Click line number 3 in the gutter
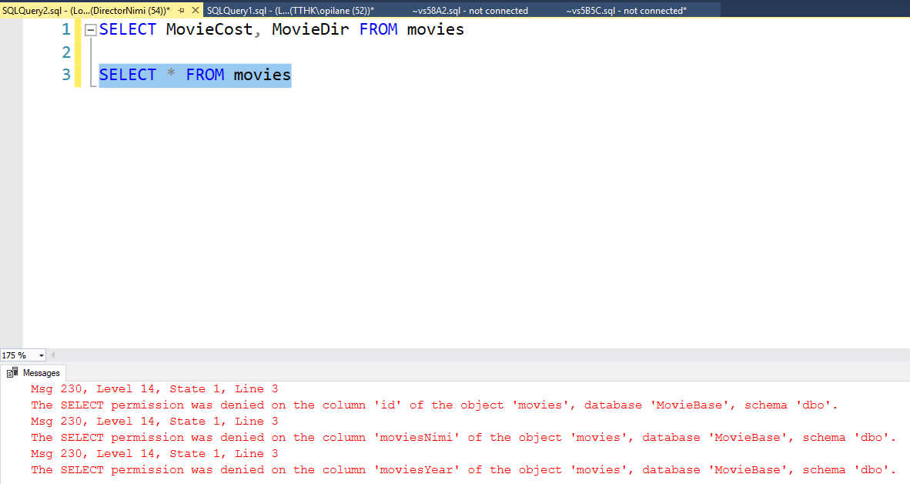The height and width of the screenshot is (484, 910). click(66, 75)
